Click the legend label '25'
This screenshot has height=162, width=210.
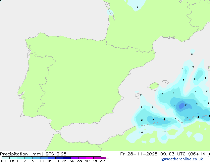[64, 161]
